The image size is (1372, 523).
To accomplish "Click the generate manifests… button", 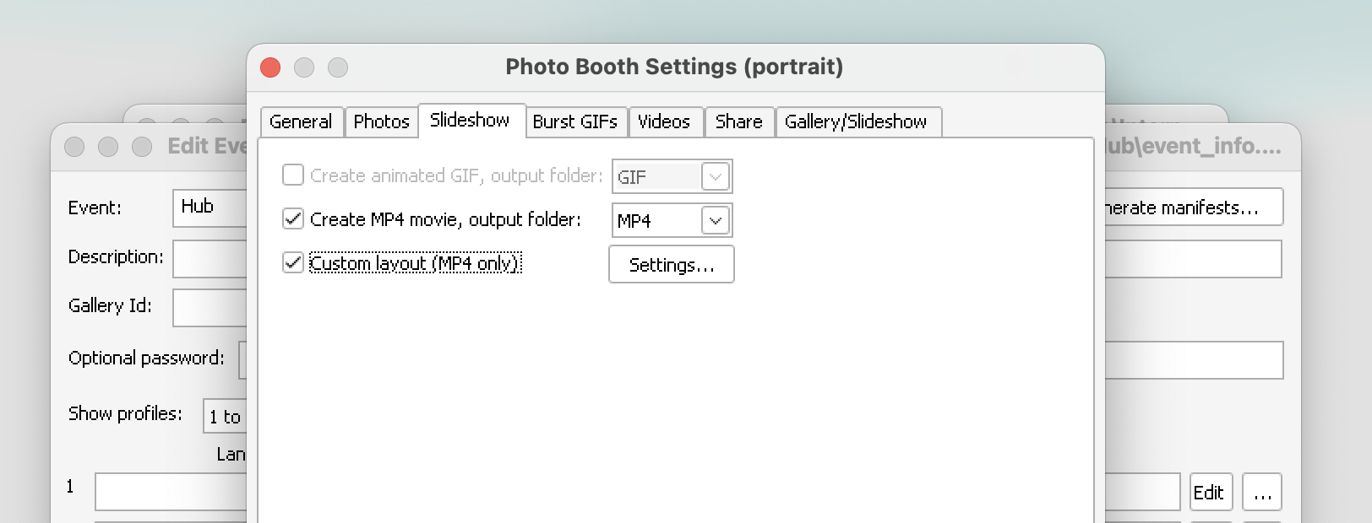I will (1193, 208).
